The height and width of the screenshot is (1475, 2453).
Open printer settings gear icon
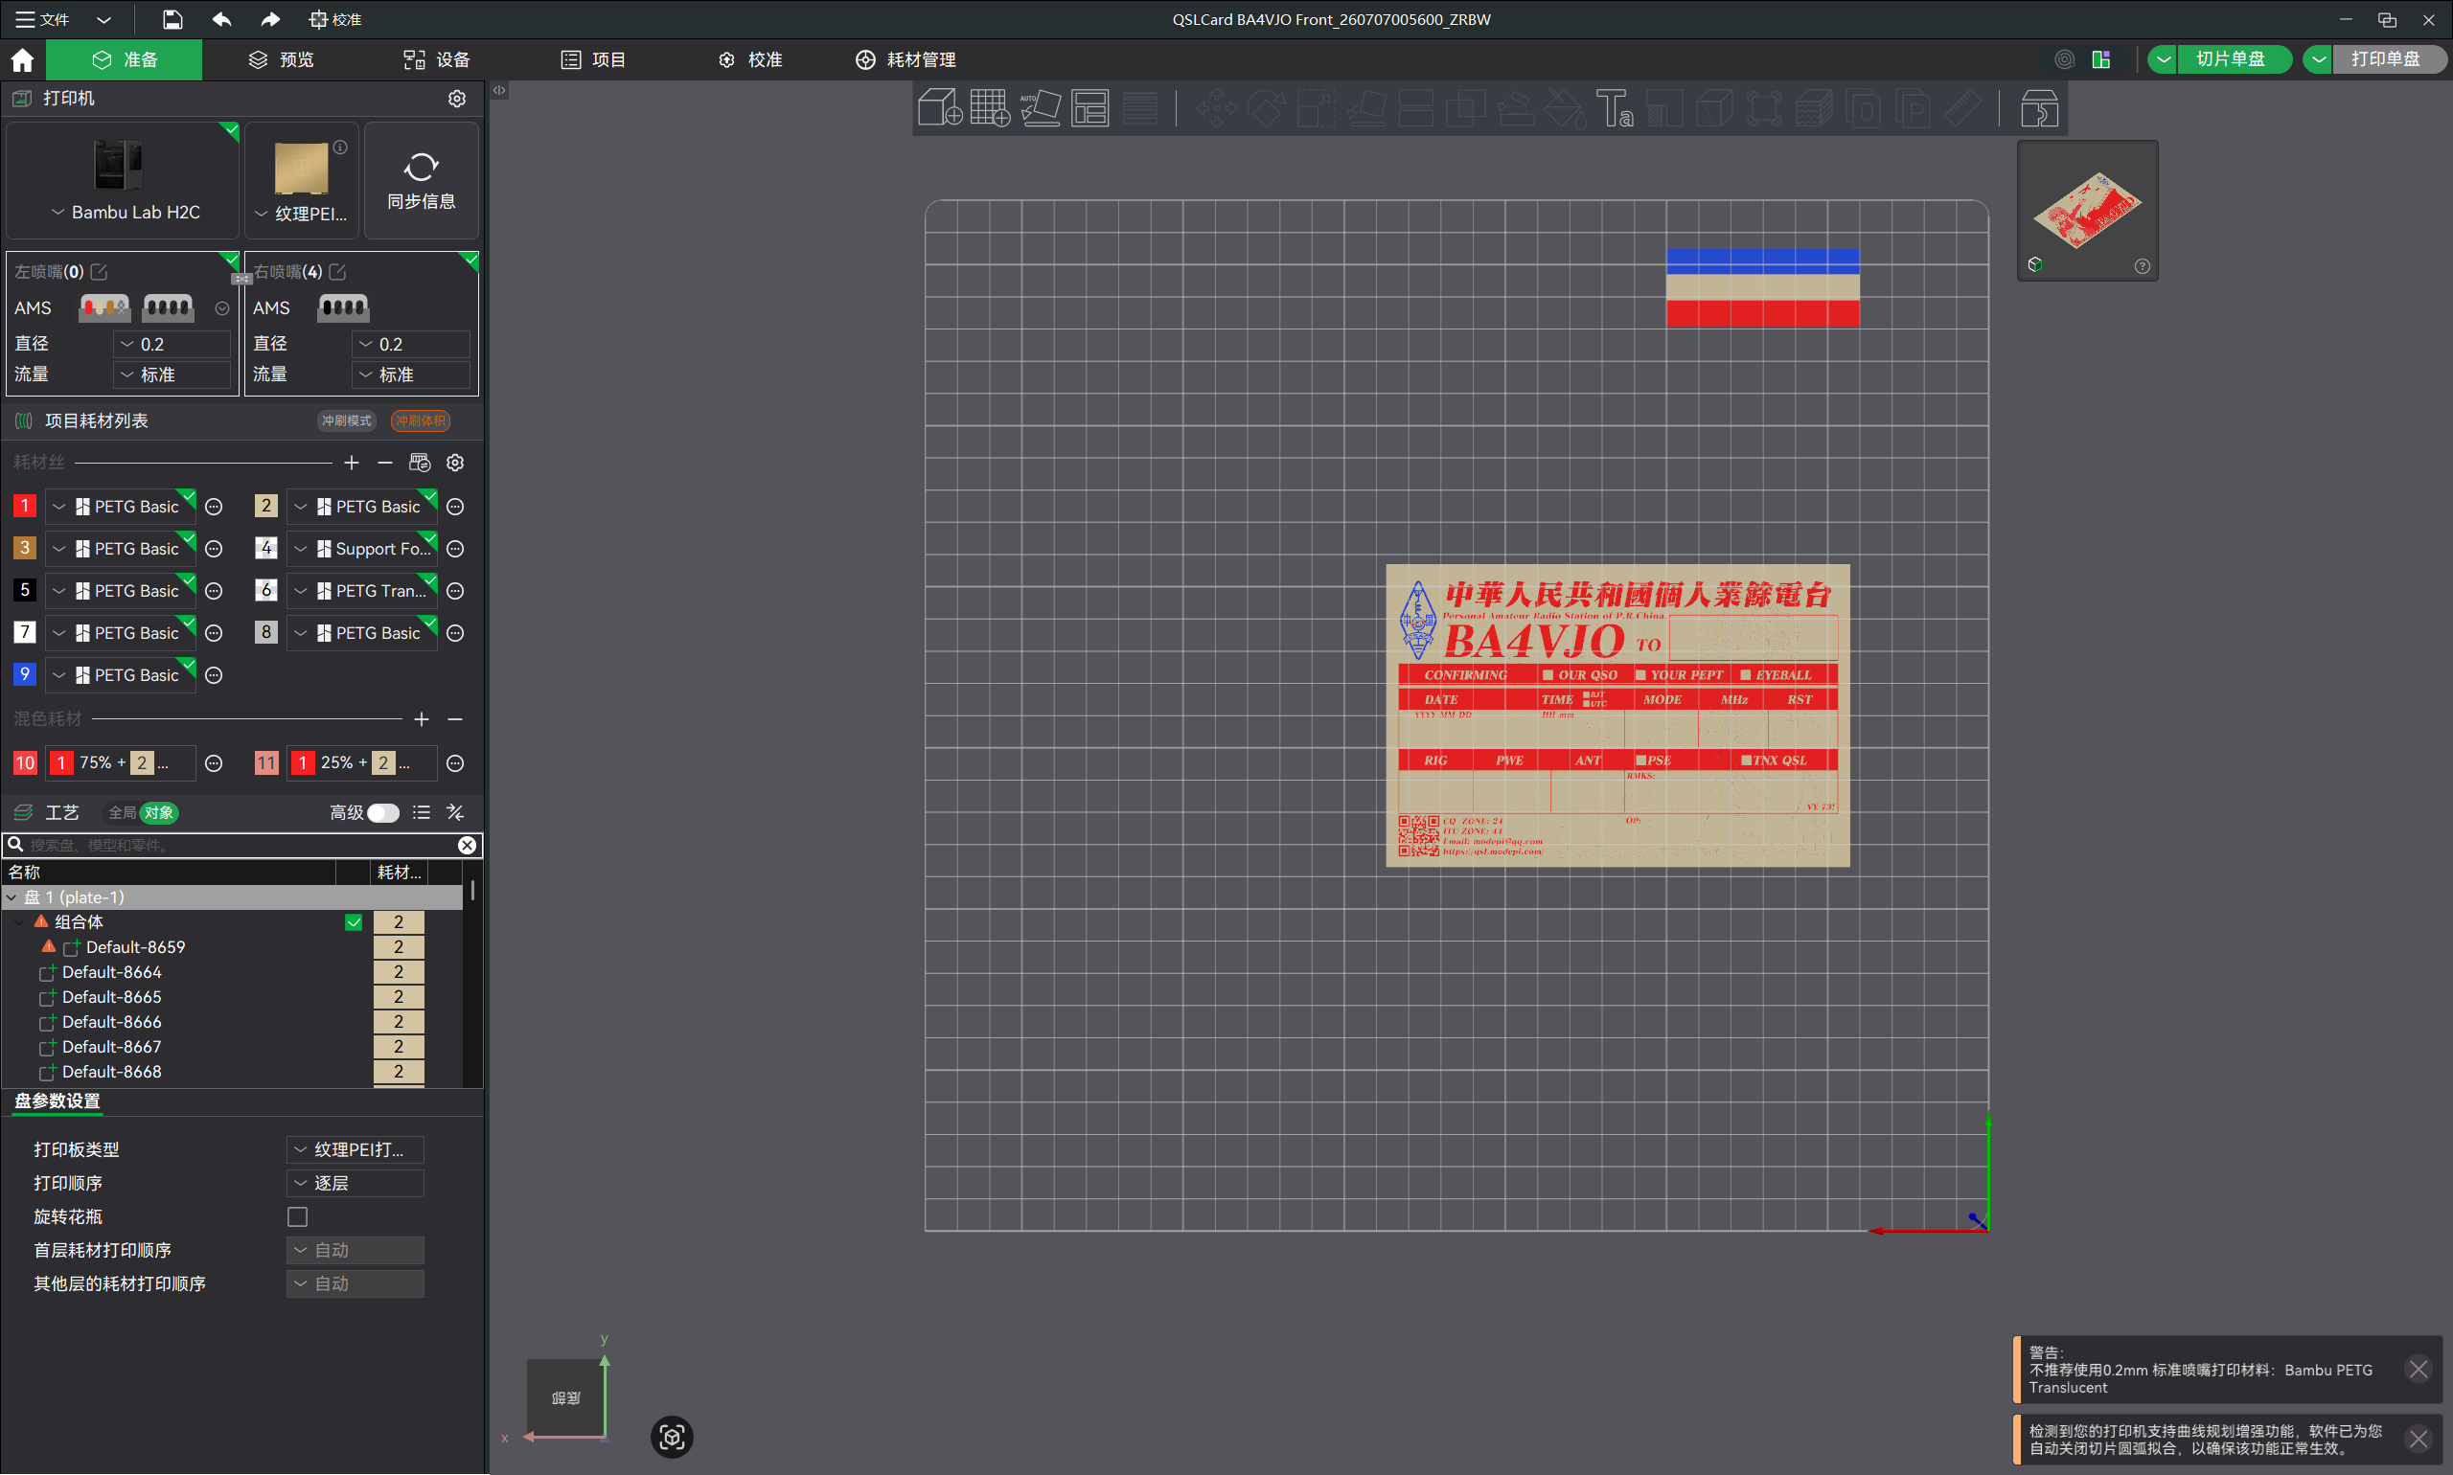point(456,99)
